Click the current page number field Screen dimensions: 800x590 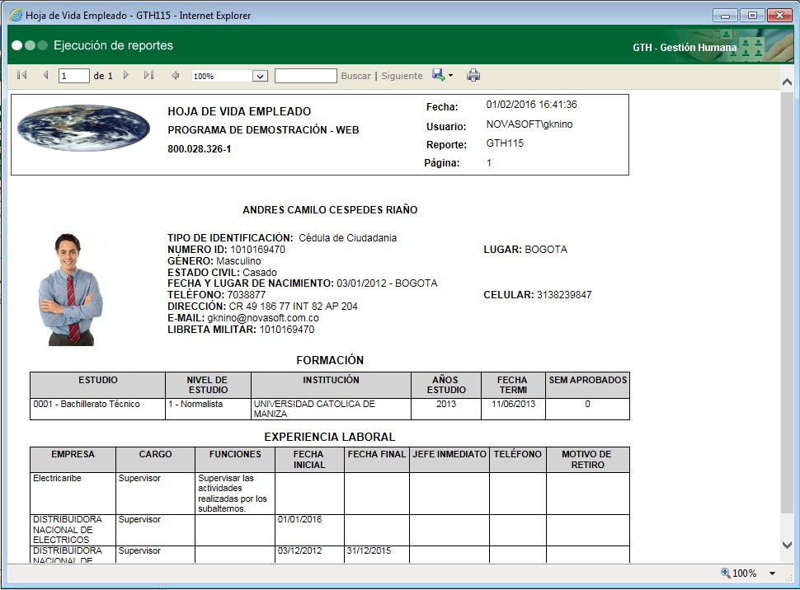74,76
